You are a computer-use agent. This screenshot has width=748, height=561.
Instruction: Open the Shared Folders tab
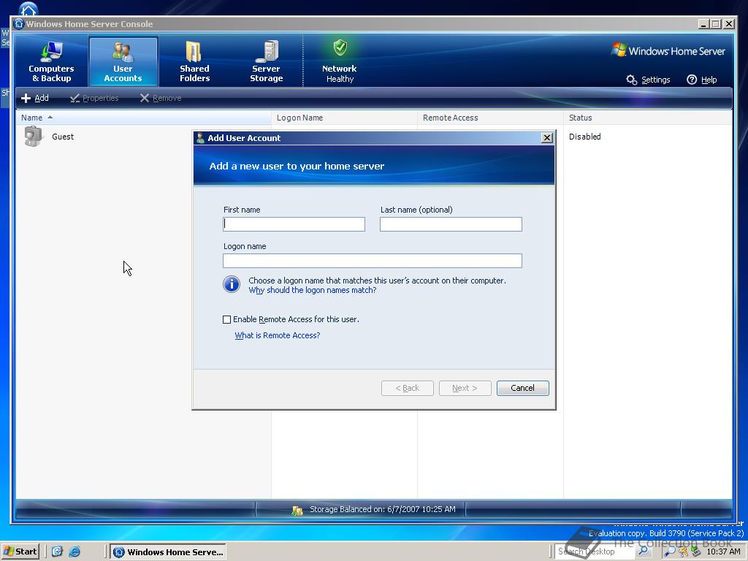[x=194, y=62]
